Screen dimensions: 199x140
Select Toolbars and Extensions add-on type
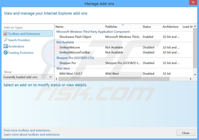tap(28, 33)
